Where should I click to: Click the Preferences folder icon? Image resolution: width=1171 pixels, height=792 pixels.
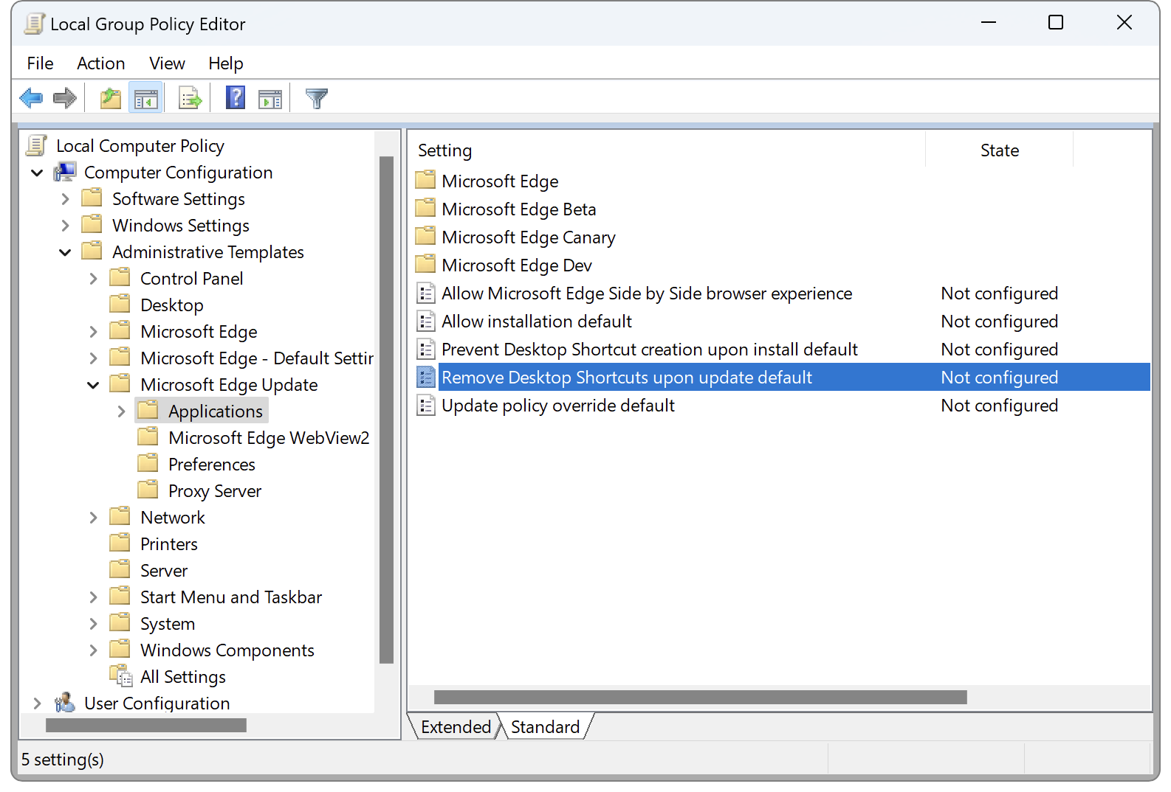(148, 462)
